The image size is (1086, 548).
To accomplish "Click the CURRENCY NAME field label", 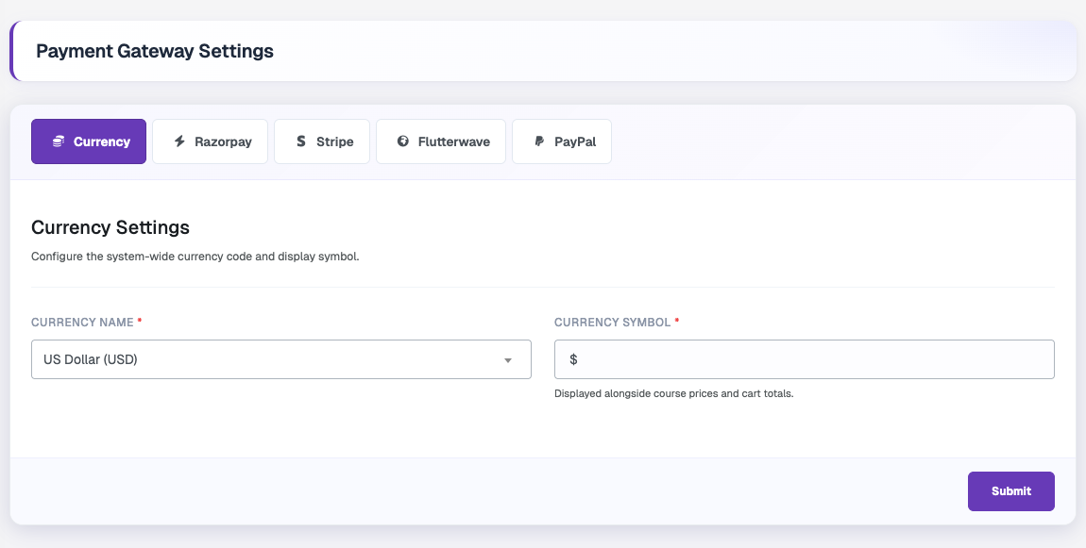I will tap(82, 323).
